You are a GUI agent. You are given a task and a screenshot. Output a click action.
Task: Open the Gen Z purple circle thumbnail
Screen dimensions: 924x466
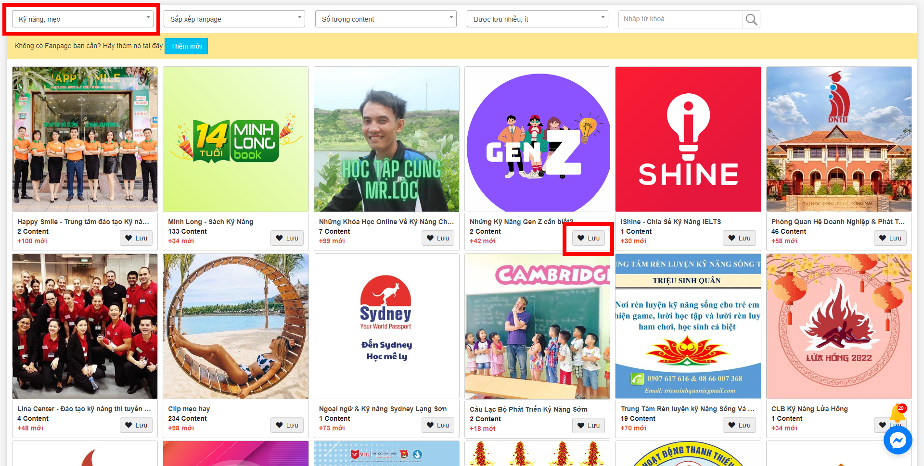point(537,139)
